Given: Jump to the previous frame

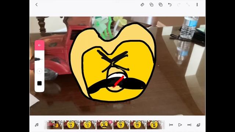Looking at the screenshot, I should pos(171,125).
